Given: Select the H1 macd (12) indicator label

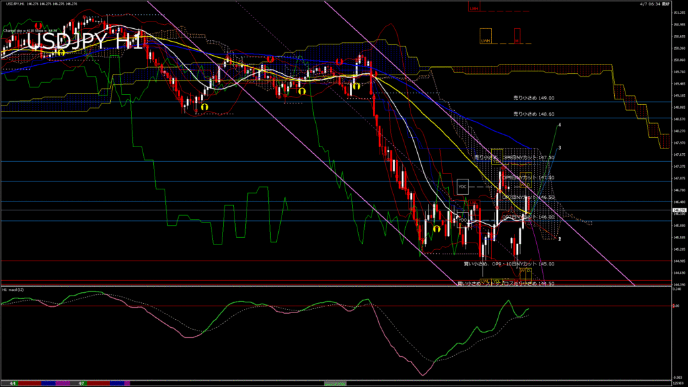Looking at the screenshot, I should [15, 290].
